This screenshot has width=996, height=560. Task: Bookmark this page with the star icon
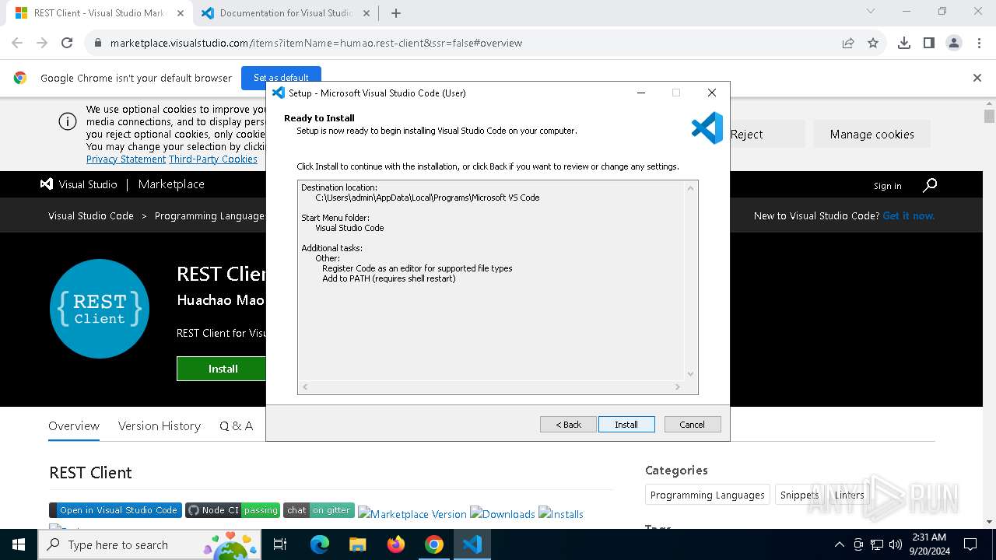click(x=873, y=43)
